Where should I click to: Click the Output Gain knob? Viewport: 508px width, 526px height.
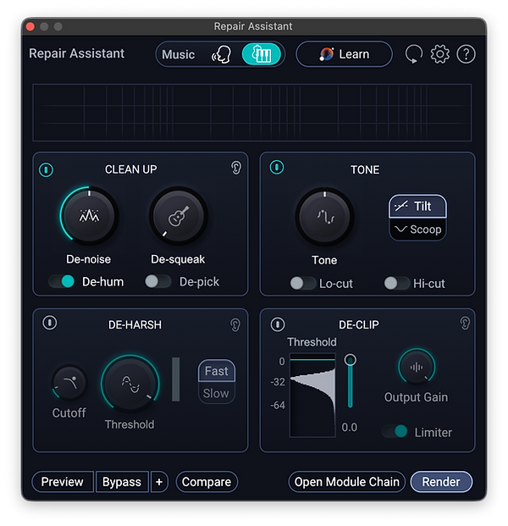(x=417, y=367)
